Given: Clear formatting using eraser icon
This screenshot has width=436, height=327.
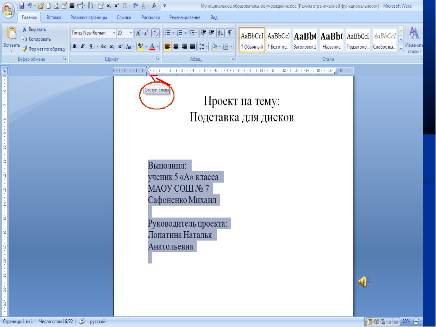Looking at the screenshot, I should click(156, 33).
